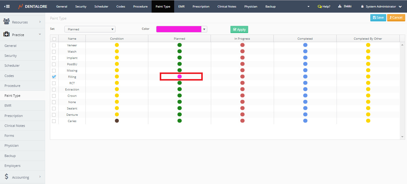Viewport: 407px width, 184px height.
Task: Expand the top bar overflow caret
Action: (x=308, y=7)
